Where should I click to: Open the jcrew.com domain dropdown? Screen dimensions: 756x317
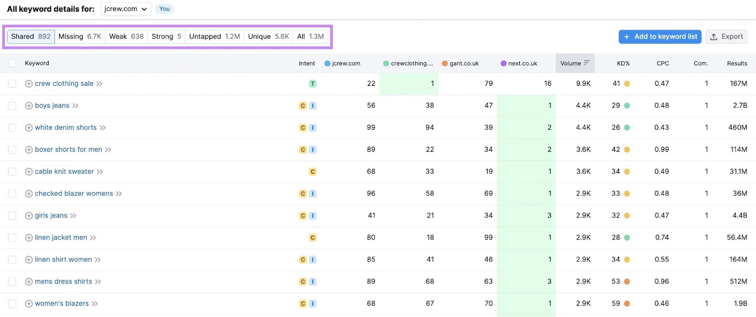click(x=126, y=9)
